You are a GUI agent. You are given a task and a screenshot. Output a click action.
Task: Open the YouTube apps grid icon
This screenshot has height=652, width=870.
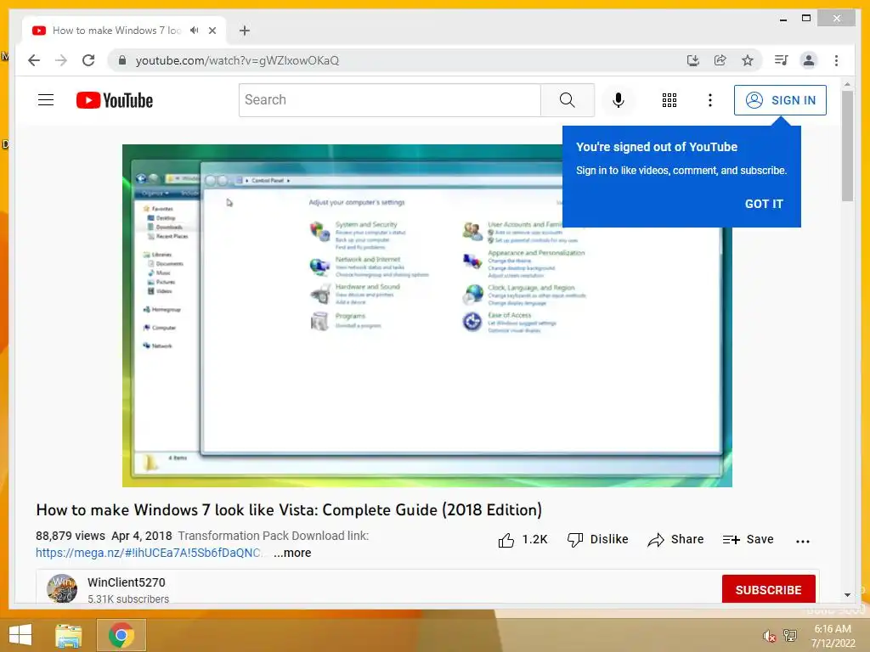click(x=669, y=100)
